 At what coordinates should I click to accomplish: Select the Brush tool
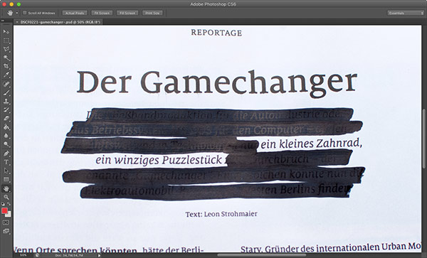(x=6, y=92)
